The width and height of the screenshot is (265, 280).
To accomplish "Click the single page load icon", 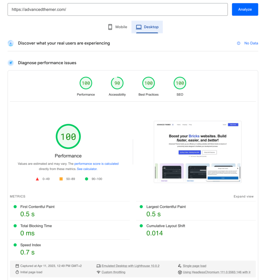I will pyautogui.click(x=180, y=266).
